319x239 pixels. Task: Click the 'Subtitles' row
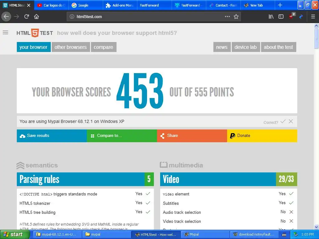228,203
